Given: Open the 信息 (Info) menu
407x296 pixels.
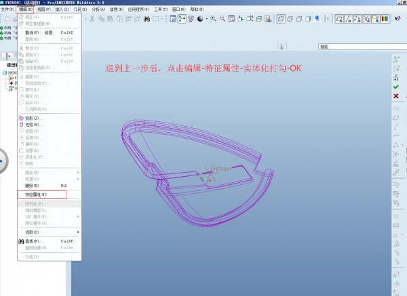Looking at the screenshot, I should pos(116,9).
